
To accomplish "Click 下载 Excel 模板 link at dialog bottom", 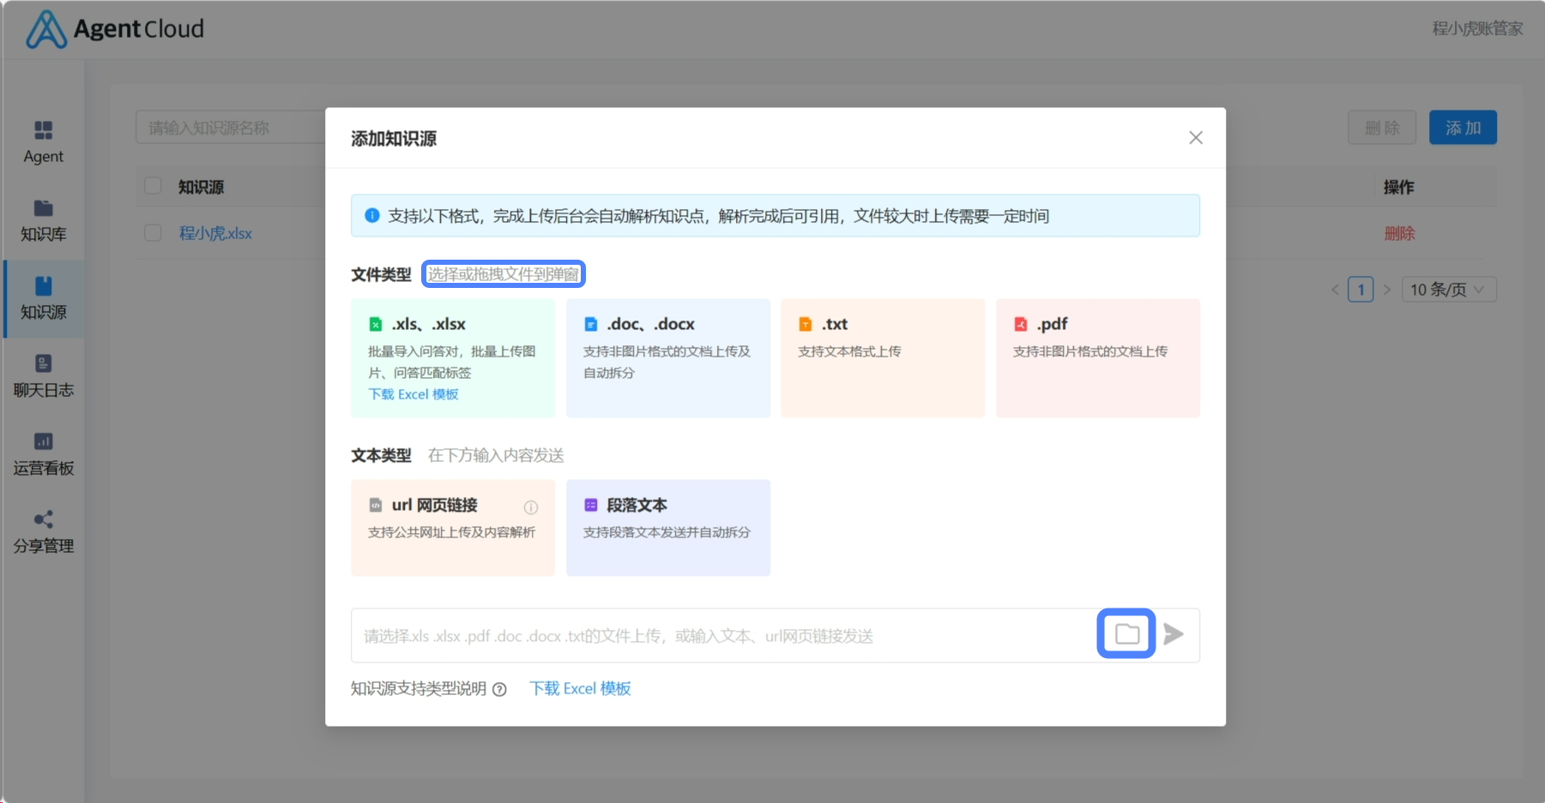I will pos(580,688).
